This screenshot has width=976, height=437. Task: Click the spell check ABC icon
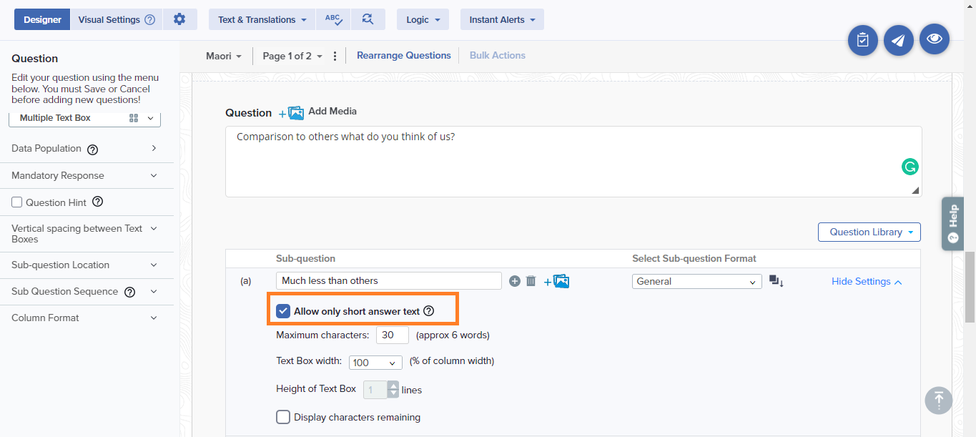(x=333, y=19)
